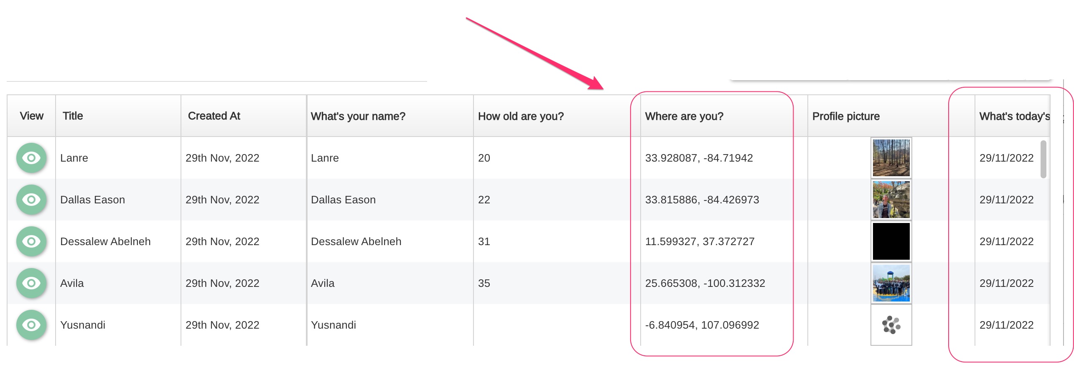Click the Profile picture column header

(x=846, y=116)
